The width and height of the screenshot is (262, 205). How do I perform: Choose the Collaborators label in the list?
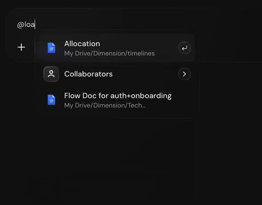pos(88,74)
